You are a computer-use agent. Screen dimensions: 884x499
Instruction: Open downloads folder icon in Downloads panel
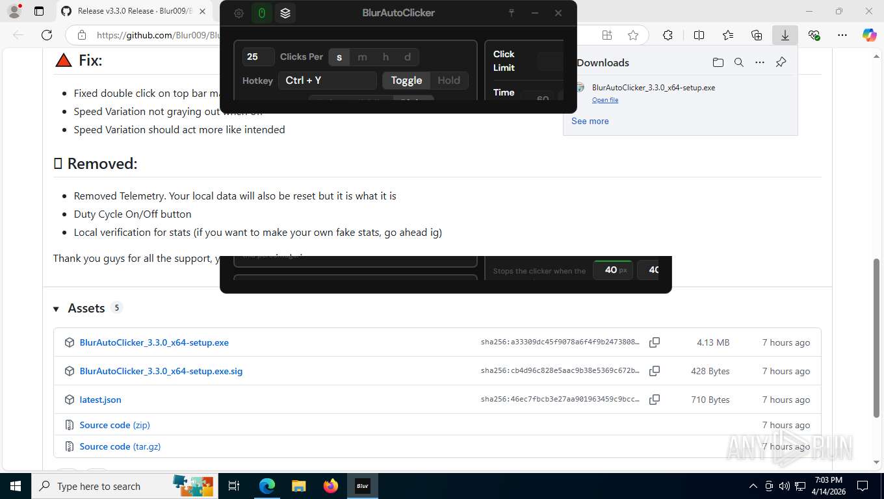(x=718, y=62)
